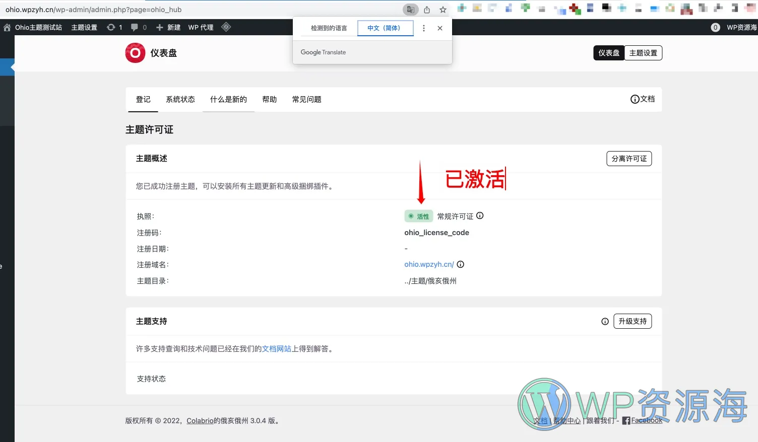The image size is (758, 442).
Task: Click the share icon in address bar
Action: [x=427, y=10]
